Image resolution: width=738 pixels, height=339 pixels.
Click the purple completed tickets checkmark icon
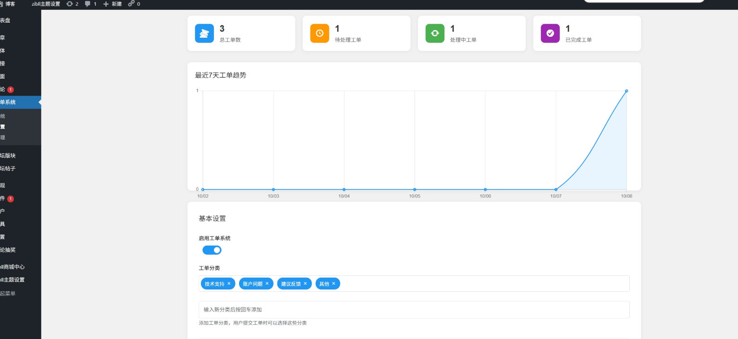click(x=550, y=33)
